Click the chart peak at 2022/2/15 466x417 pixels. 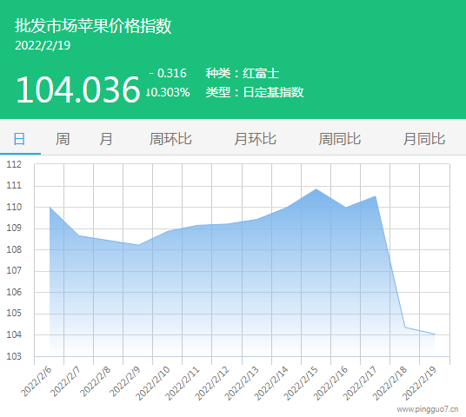(316, 189)
